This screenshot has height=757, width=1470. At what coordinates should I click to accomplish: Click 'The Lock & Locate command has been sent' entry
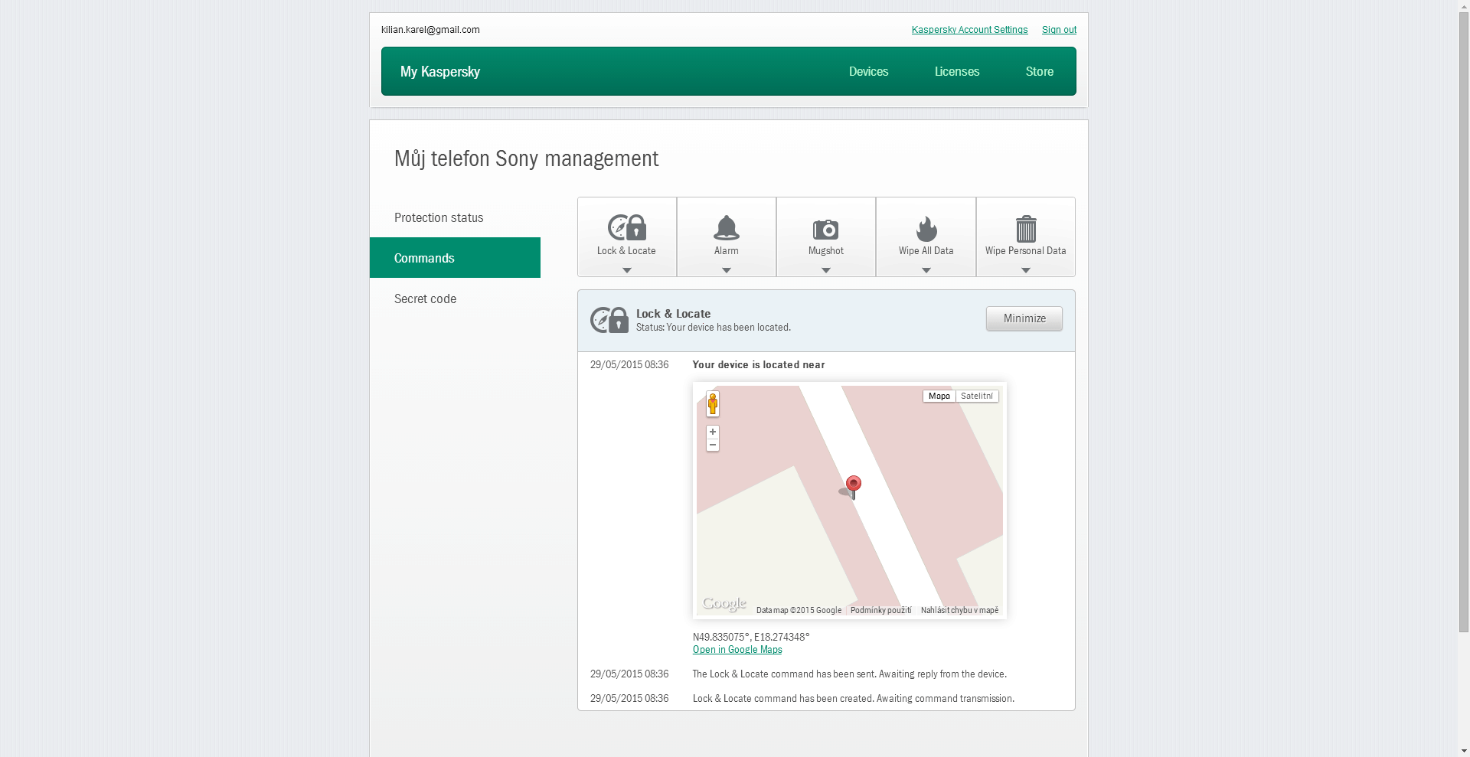[x=850, y=674]
